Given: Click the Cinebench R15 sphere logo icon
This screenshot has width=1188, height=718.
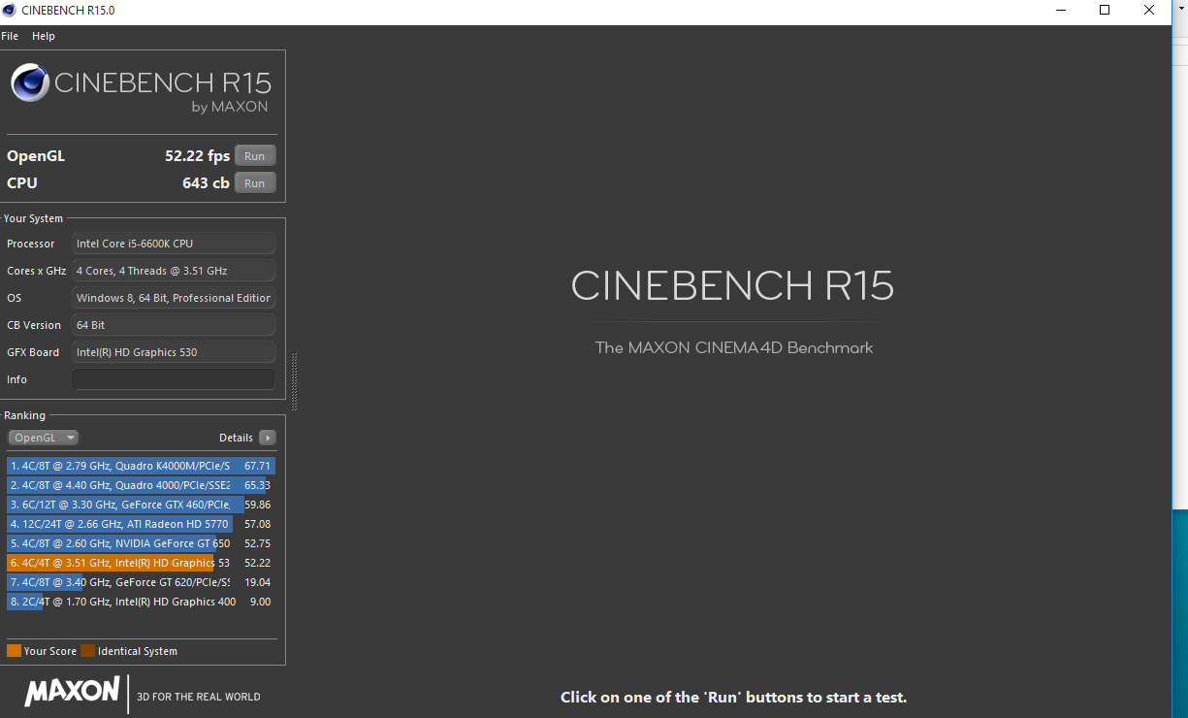Looking at the screenshot, I should [x=30, y=82].
